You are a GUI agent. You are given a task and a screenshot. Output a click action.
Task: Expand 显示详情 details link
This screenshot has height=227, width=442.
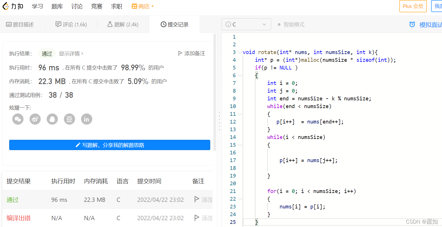(71, 53)
